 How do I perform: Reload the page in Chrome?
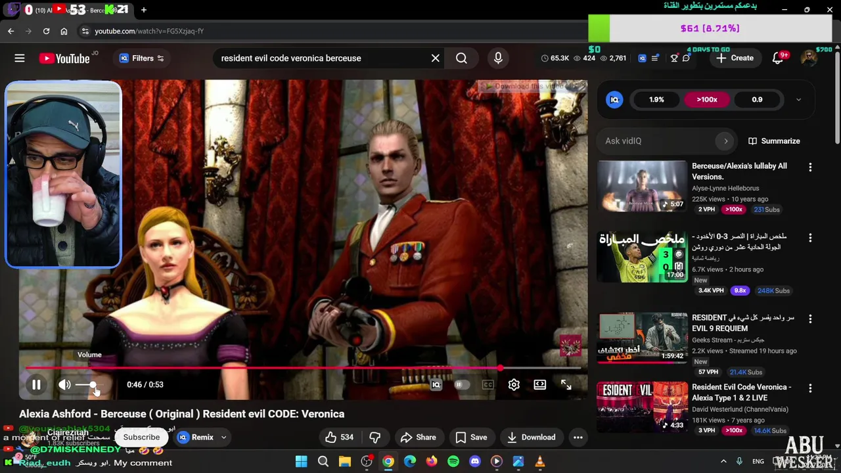pos(46,31)
